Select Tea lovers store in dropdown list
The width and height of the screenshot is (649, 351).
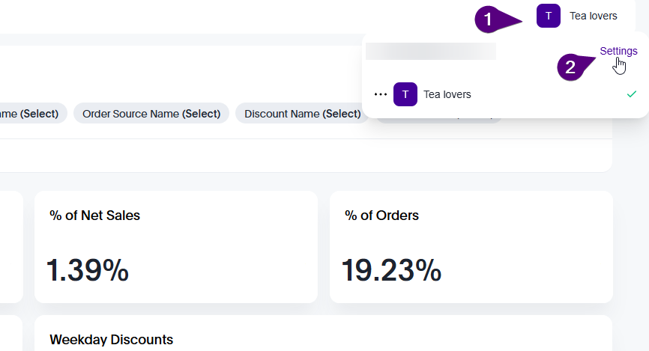point(447,94)
